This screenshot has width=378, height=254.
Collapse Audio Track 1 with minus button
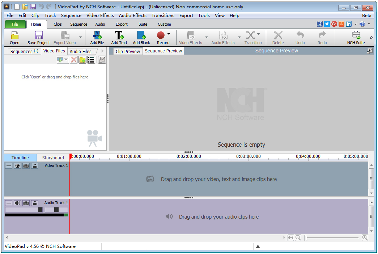9,203
